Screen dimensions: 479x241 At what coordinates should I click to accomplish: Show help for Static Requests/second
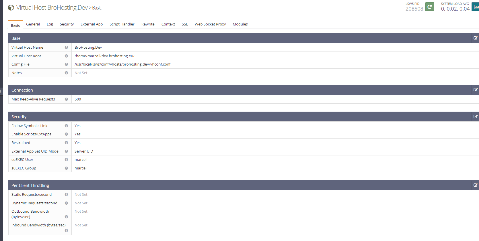[x=66, y=195]
